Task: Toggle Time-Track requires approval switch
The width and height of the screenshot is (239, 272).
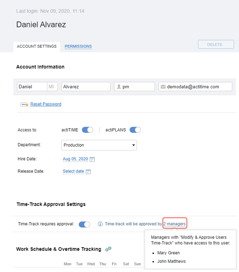Action: point(84,224)
